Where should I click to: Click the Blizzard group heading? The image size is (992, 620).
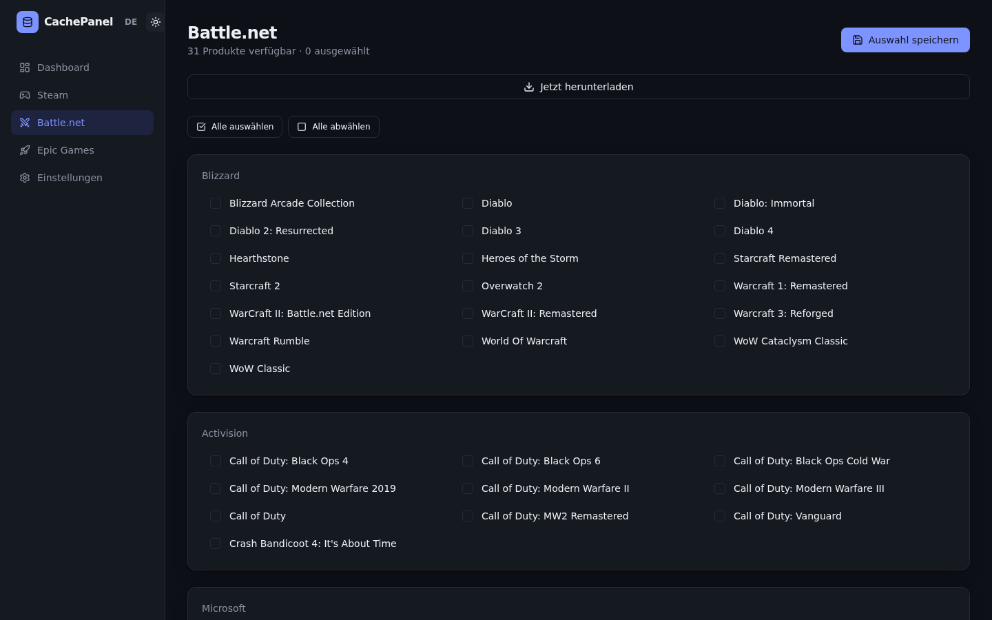(220, 176)
